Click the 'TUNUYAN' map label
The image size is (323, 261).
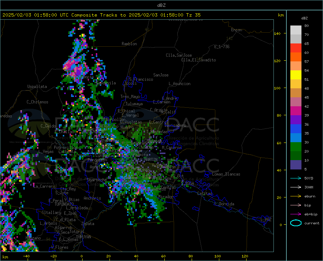tap(83, 237)
